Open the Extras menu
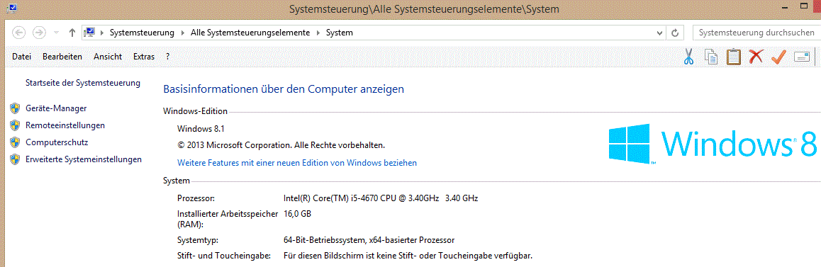821x267 pixels. click(144, 57)
